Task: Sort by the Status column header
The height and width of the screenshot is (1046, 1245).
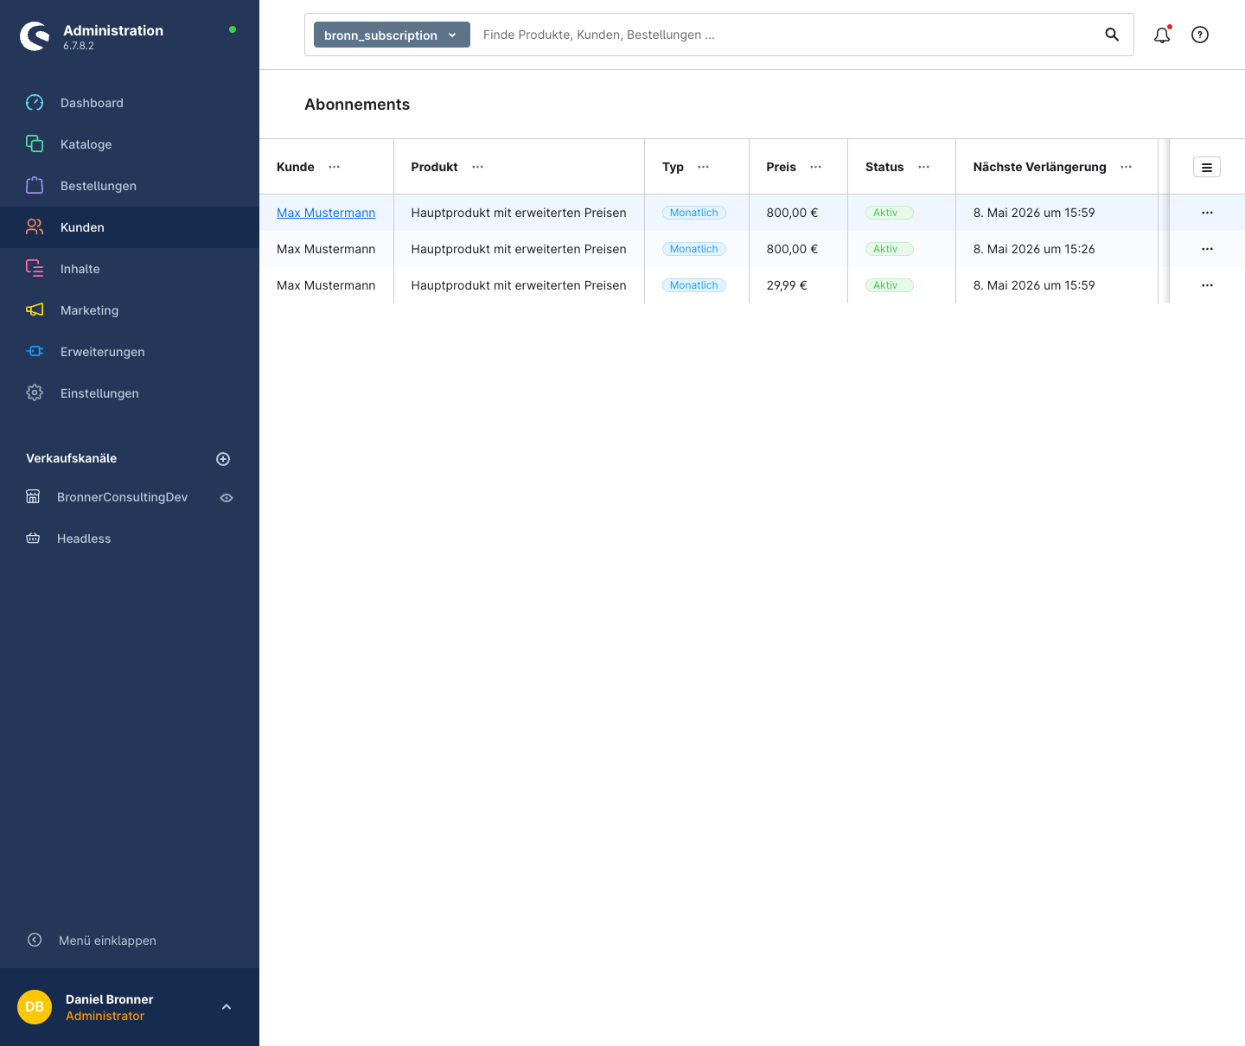Action: pyautogui.click(x=884, y=167)
